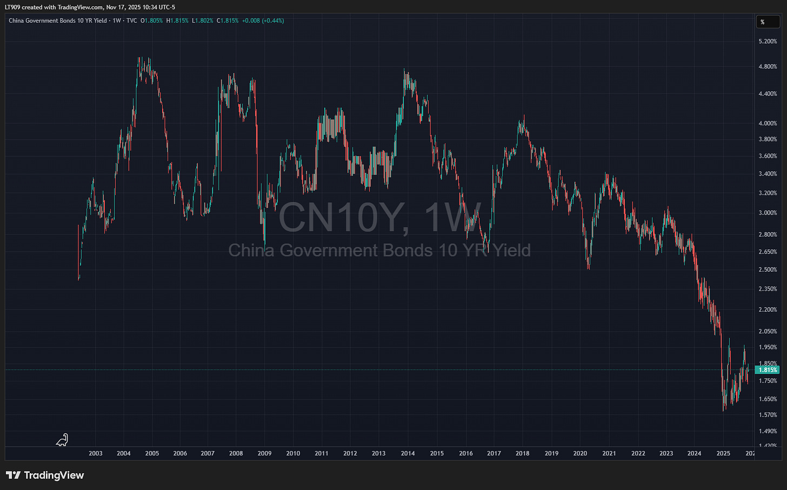Click the 4.400% price axis label
787x490 pixels.
768,94
